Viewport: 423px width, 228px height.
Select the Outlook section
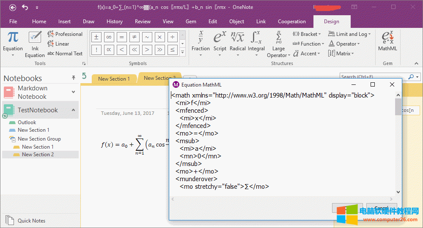tap(27, 122)
